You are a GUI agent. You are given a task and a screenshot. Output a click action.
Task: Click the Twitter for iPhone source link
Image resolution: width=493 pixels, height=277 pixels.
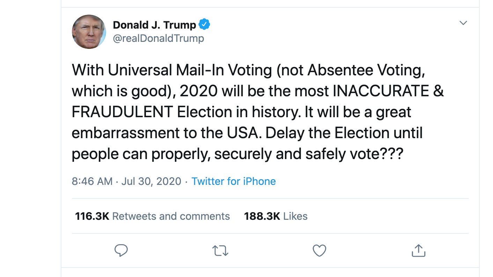tap(234, 181)
